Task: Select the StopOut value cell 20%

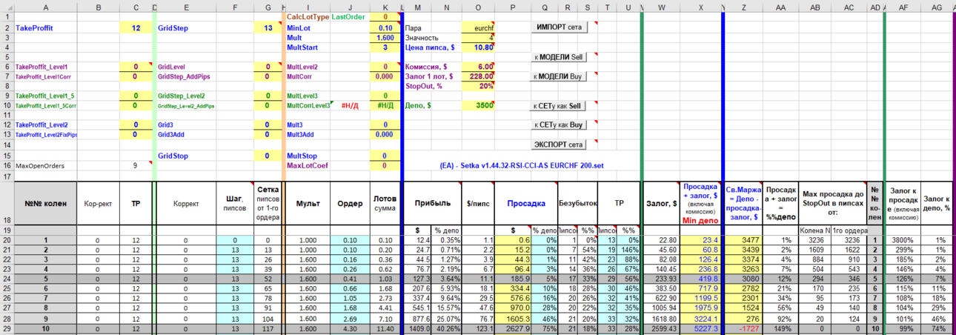Action: [478, 86]
